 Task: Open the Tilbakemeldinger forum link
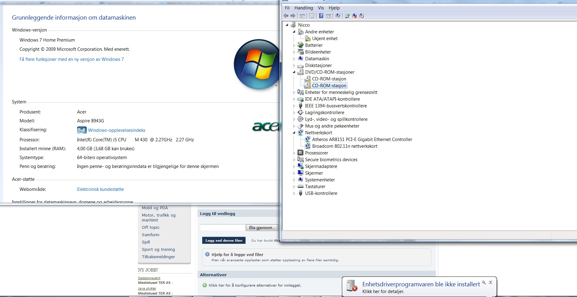pyautogui.click(x=158, y=257)
